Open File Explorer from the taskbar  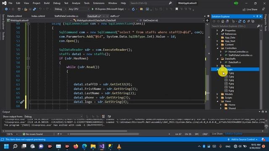pyautogui.click(x=93, y=146)
